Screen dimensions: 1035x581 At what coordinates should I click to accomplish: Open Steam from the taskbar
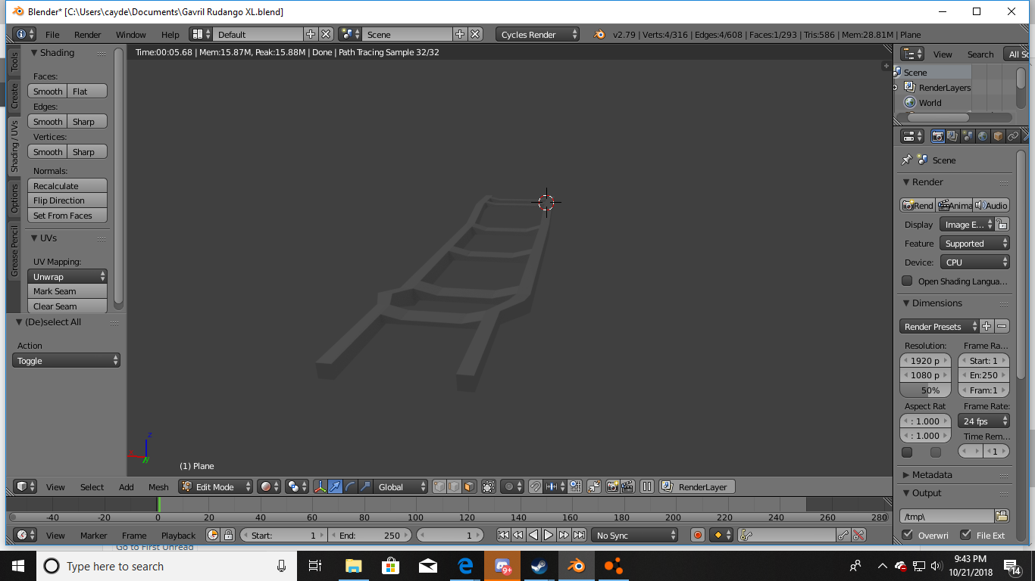(x=539, y=566)
